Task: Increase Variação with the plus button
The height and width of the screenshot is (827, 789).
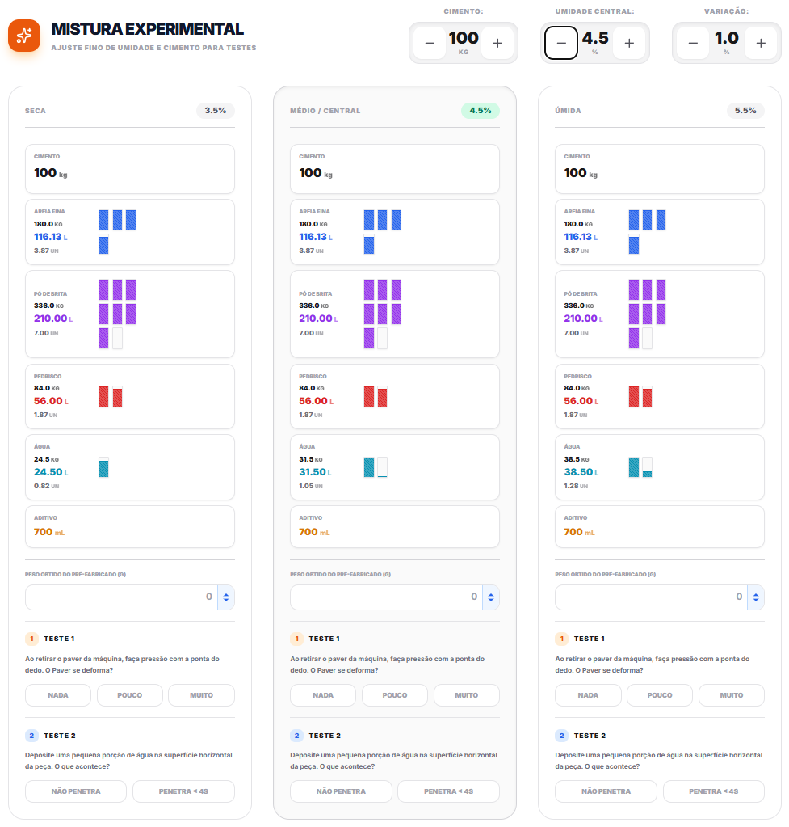Action: (761, 43)
